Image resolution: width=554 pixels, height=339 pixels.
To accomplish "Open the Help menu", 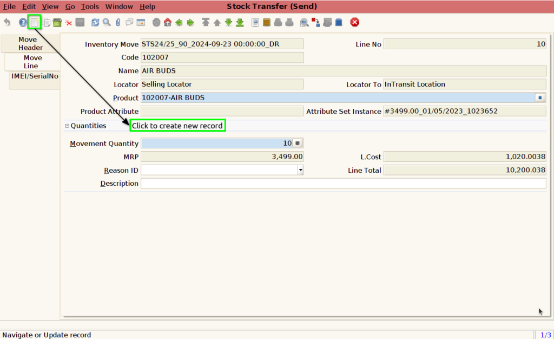I will coord(147,6).
